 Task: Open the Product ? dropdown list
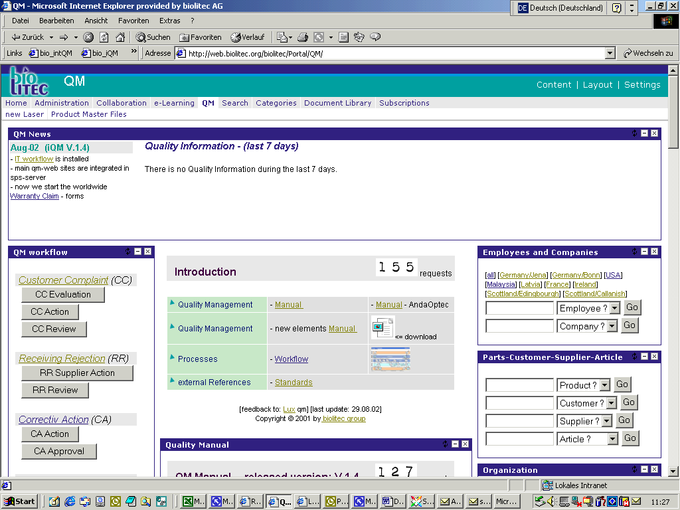click(604, 385)
